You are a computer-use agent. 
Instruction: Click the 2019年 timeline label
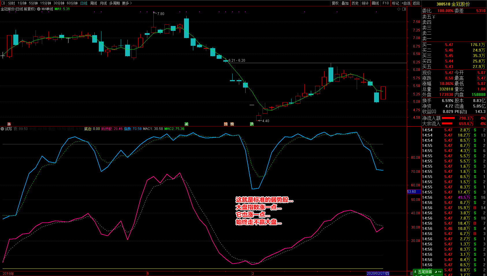tap(8, 274)
